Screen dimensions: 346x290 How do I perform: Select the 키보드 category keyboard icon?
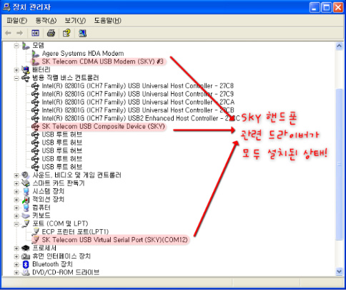26,216
